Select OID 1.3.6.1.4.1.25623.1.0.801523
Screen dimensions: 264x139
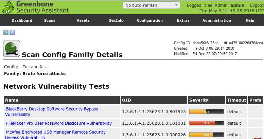click(x=154, y=112)
